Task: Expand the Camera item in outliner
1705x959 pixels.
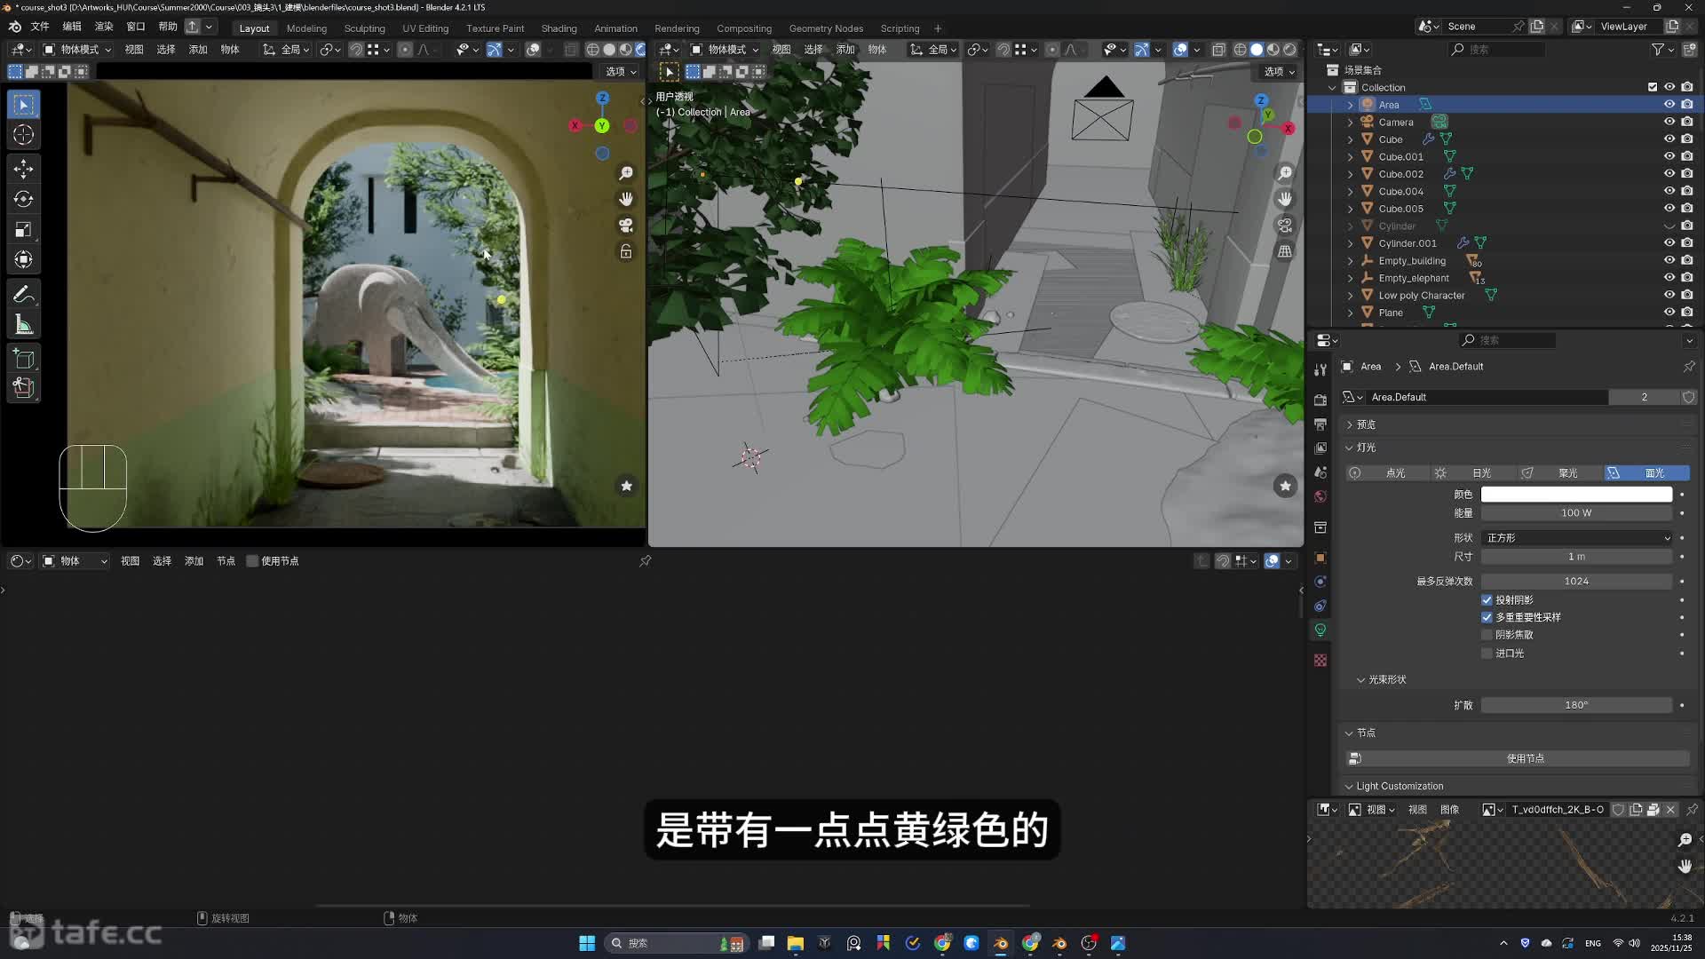Action: pyautogui.click(x=1351, y=123)
